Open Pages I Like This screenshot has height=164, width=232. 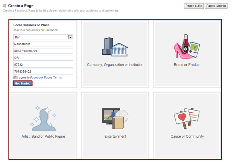pos(194,6)
